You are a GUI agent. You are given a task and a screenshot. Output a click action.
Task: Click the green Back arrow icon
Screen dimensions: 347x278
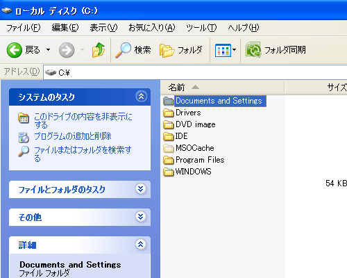pos(15,50)
